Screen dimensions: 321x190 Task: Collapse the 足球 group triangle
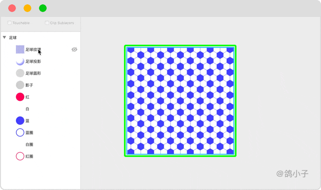(x=4, y=37)
